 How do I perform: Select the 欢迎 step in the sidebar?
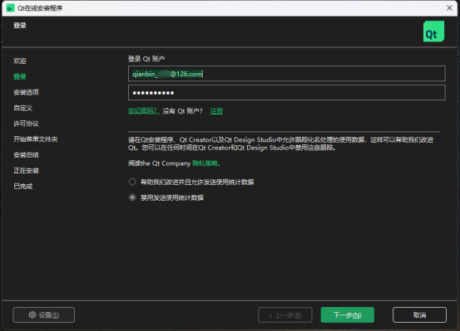20,61
